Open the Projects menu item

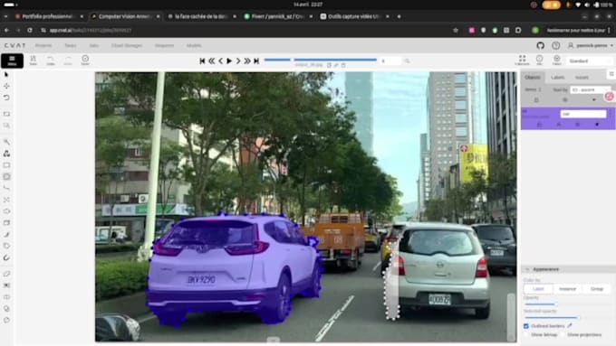pyautogui.click(x=43, y=45)
